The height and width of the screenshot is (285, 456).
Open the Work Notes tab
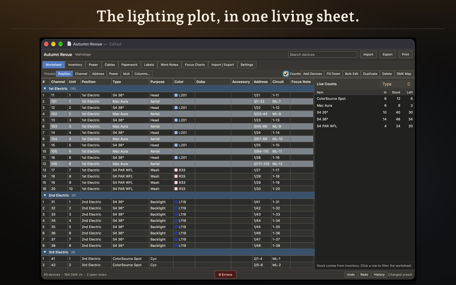pyautogui.click(x=169, y=65)
